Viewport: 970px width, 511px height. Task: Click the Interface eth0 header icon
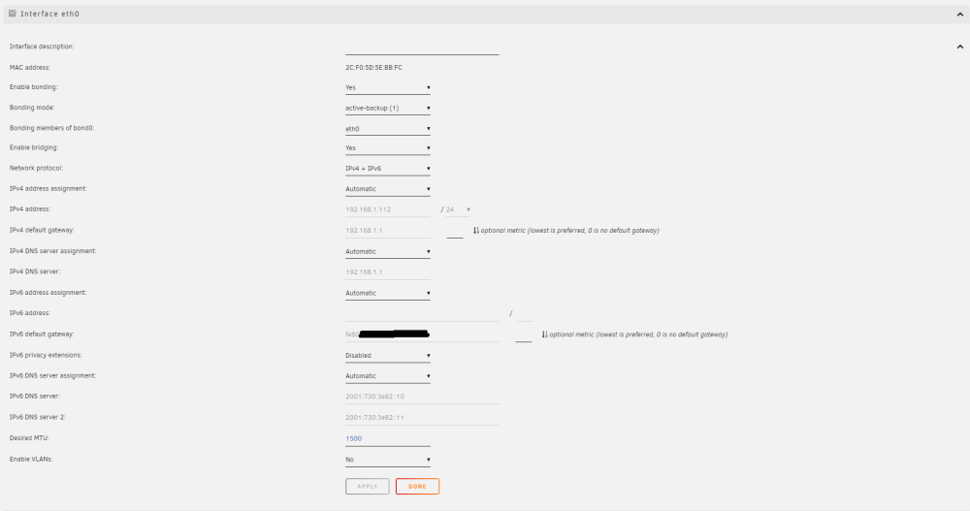point(13,13)
